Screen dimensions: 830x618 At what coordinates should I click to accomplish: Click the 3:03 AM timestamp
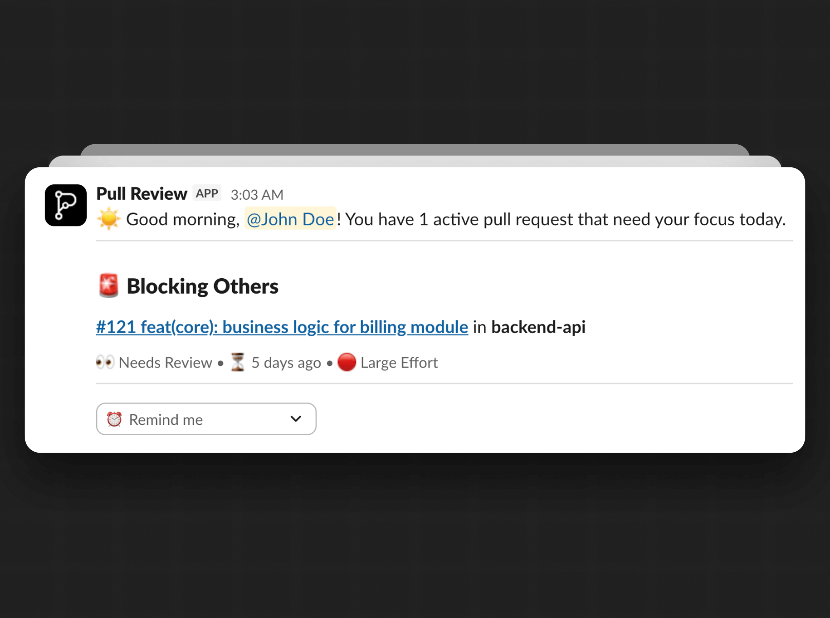(257, 195)
